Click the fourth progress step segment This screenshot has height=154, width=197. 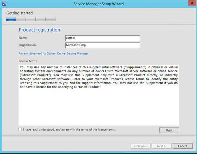40,19
